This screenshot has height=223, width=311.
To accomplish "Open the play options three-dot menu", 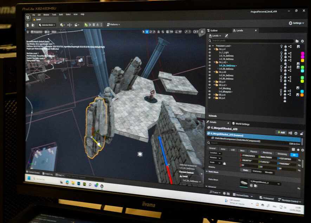I will (101, 25).
